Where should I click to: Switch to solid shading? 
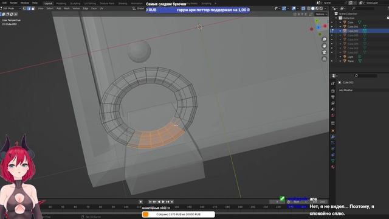coord(313,9)
